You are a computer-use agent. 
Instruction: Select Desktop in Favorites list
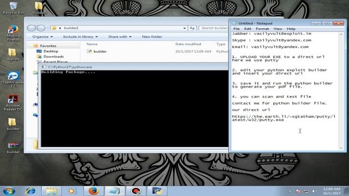click(51, 51)
